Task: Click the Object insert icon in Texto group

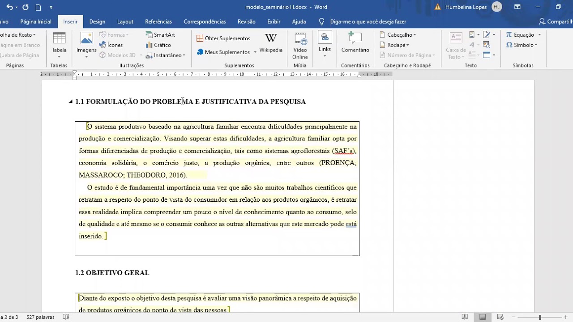Action: pos(487,55)
